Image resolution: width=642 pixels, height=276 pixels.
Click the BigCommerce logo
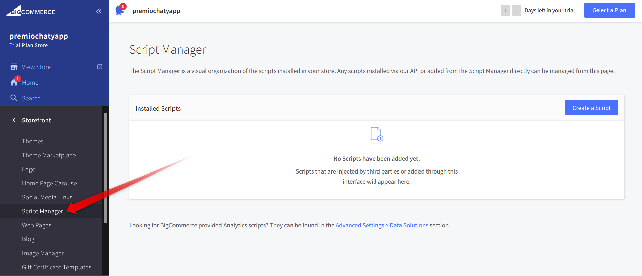(31, 11)
